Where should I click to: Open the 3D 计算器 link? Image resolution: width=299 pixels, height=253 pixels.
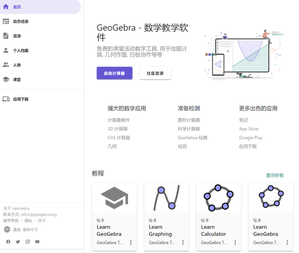click(x=118, y=129)
